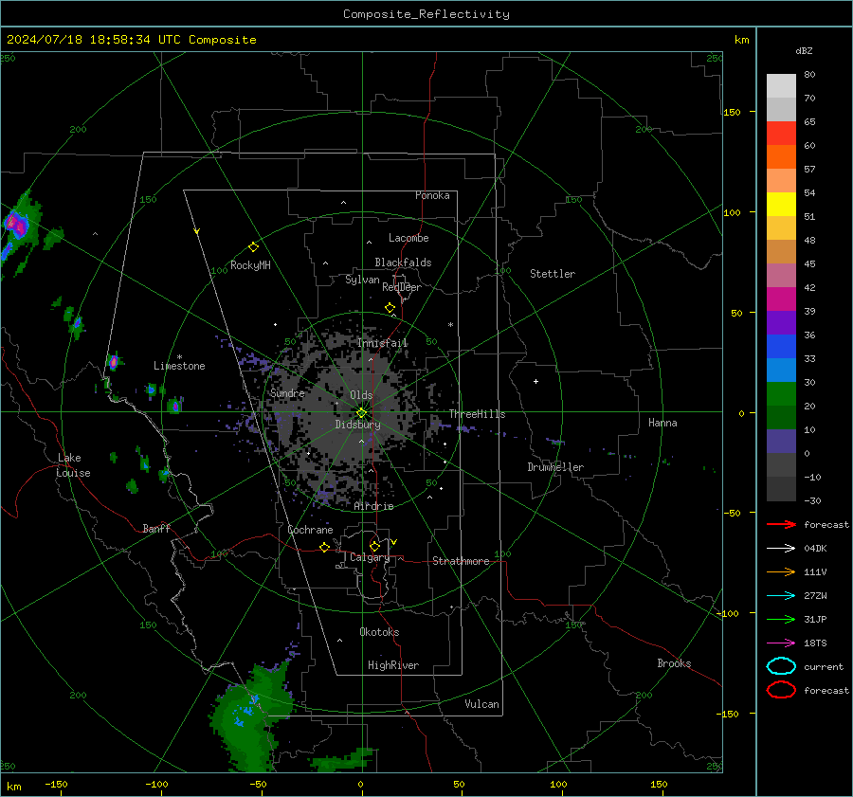Click the HighRiver town label
This screenshot has width=853, height=797.
(x=393, y=665)
